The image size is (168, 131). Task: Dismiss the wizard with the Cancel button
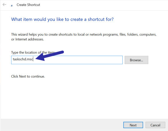point(155,125)
